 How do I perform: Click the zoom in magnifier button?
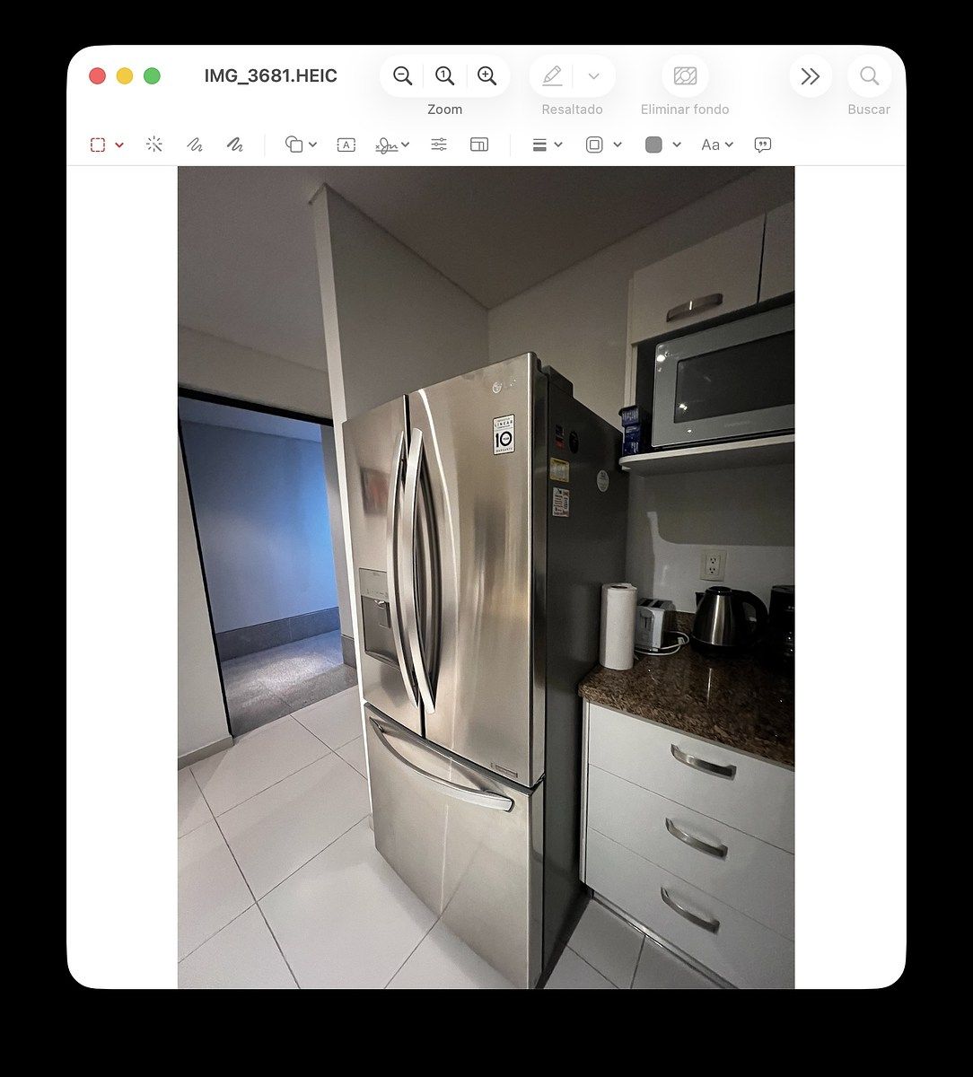[x=486, y=76]
